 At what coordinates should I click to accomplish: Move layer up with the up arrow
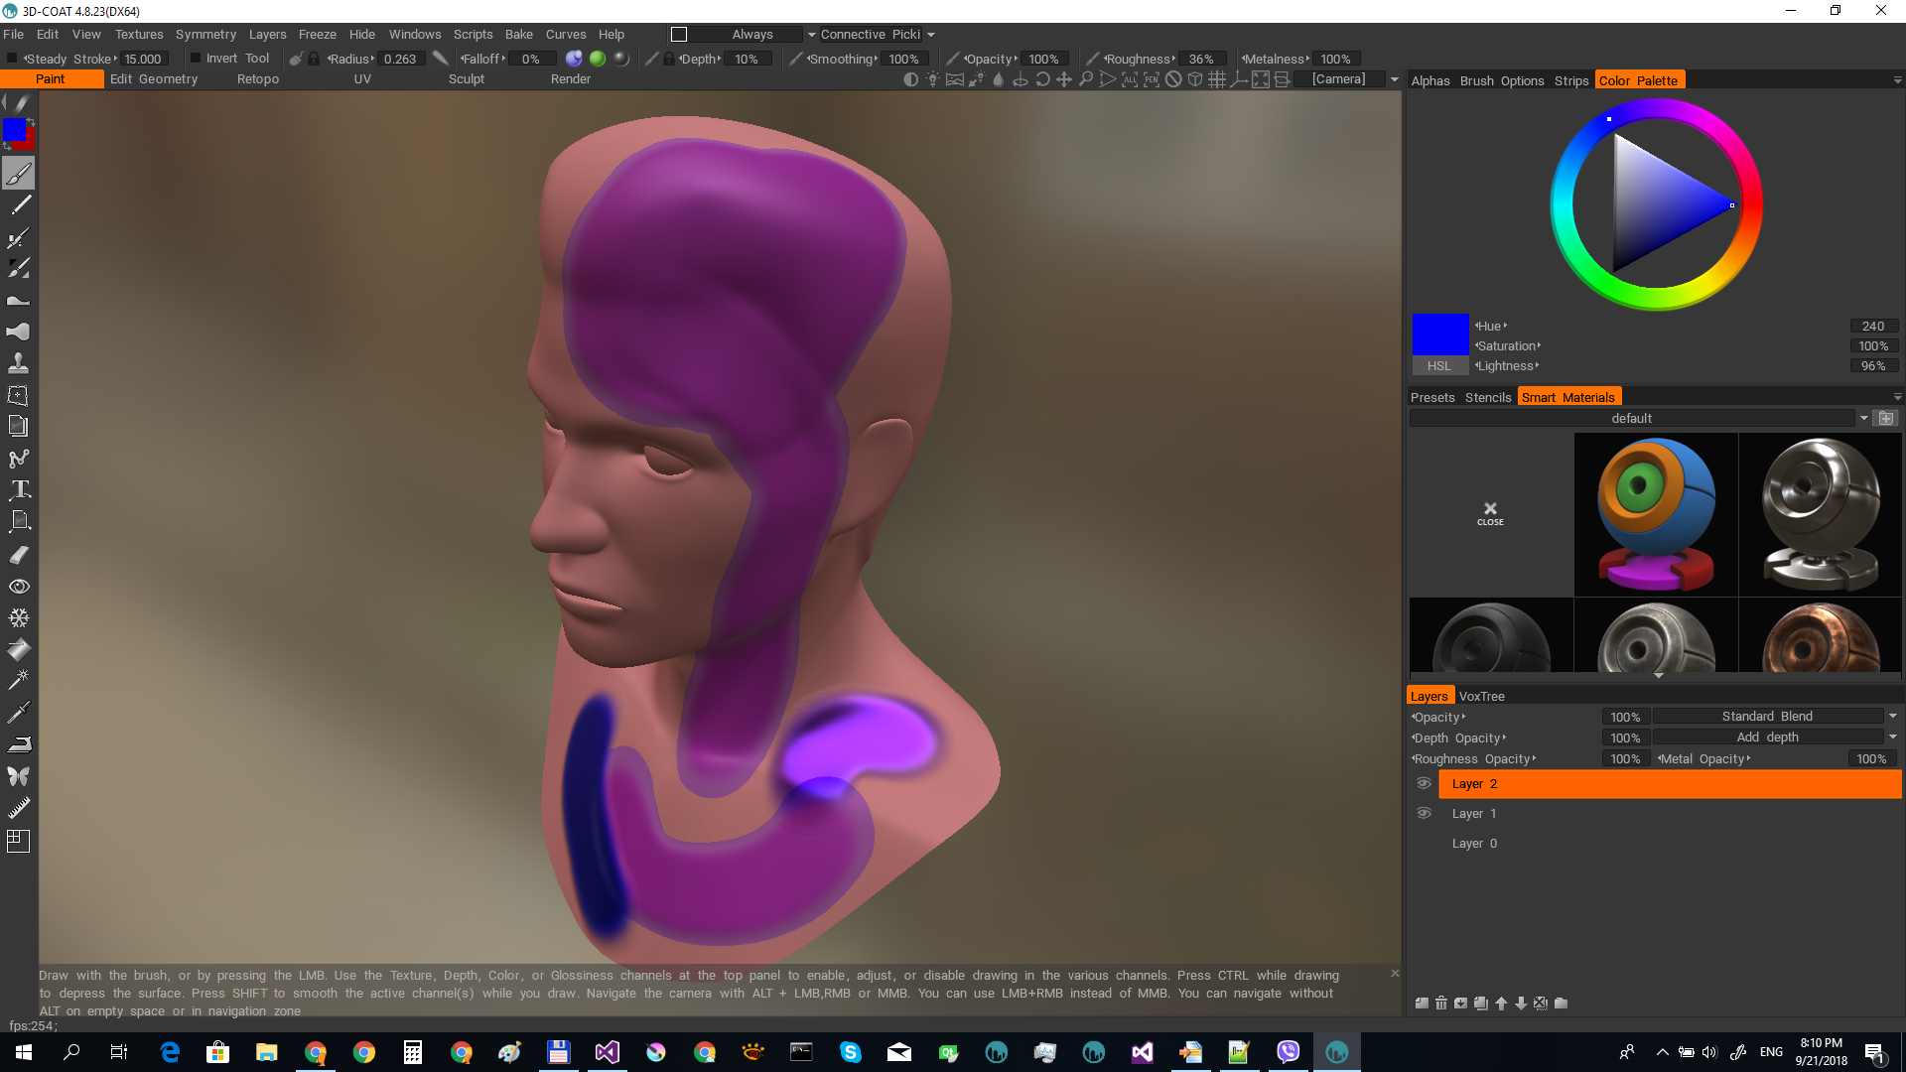[x=1501, y=1004]
